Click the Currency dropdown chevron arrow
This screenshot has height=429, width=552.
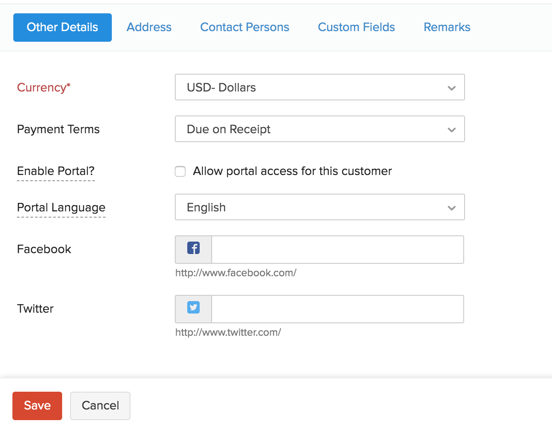pos(452,88)
